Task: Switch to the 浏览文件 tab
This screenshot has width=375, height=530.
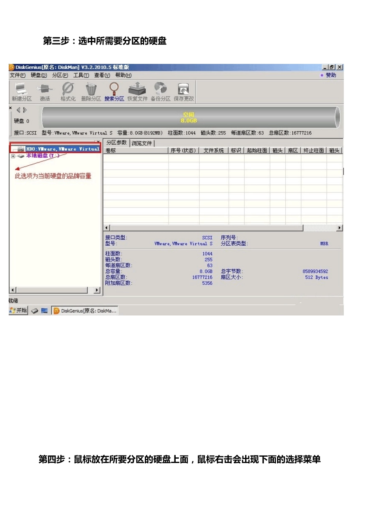Action: (142, 143)
